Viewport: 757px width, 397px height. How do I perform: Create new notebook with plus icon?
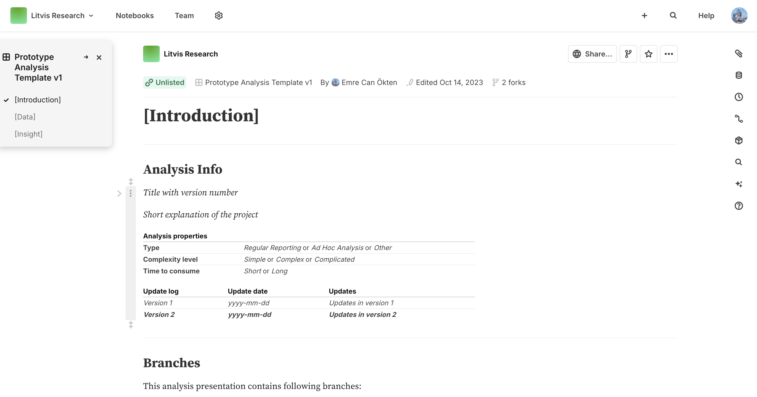pyautogui.click(x=644, y=16)
